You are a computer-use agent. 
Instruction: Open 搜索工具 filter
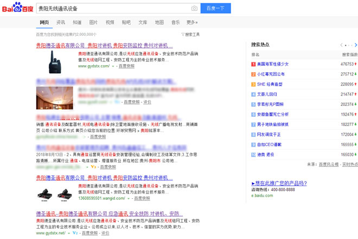tap(190, 34)
